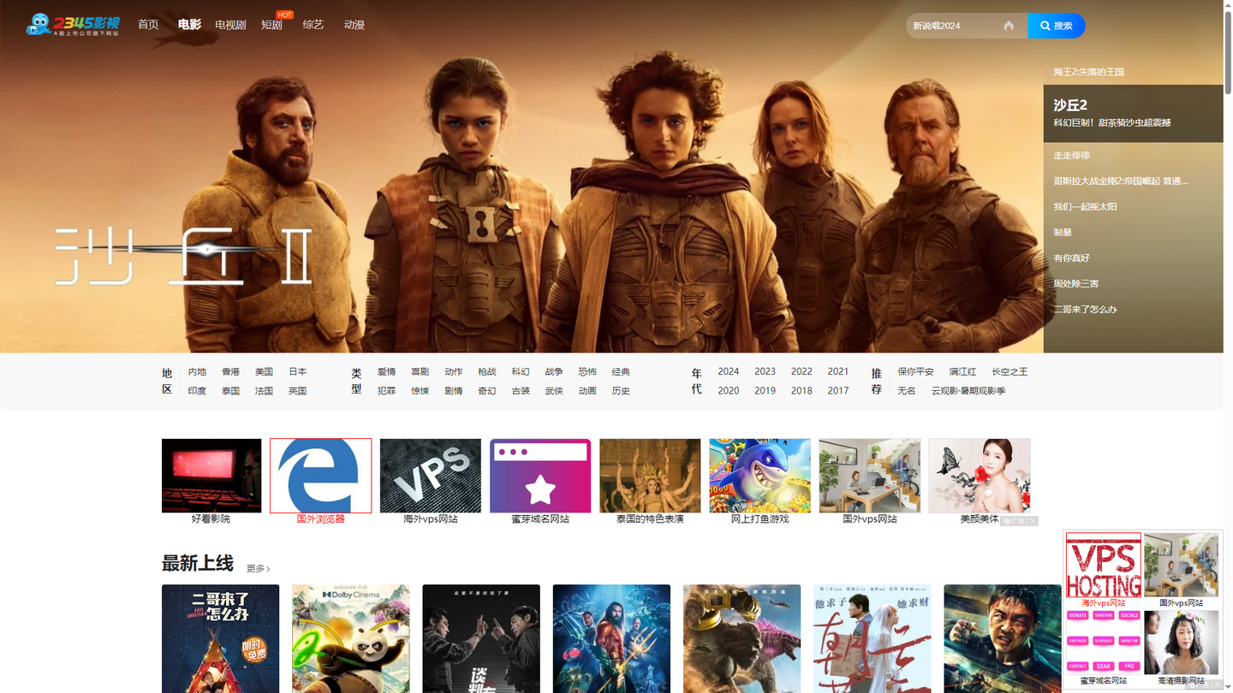The image size is (1233, 693).
Task: Switch to the 动漫 tab
Action: [x=354, y=25]
